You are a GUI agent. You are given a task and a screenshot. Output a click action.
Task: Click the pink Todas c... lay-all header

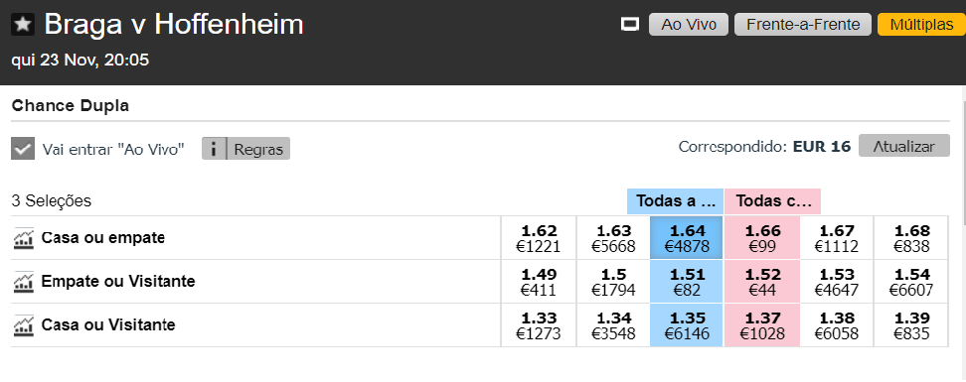click(x=772, y=201)
